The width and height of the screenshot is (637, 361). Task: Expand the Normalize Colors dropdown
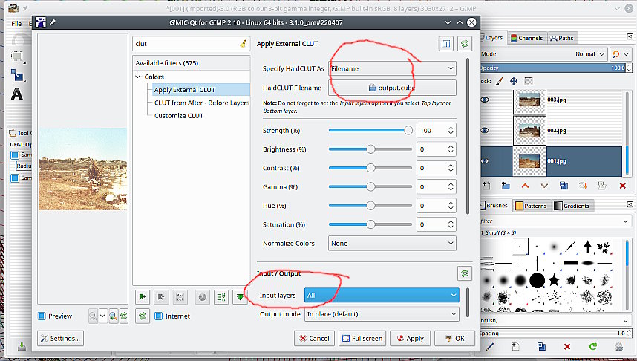tap(391, 243)
